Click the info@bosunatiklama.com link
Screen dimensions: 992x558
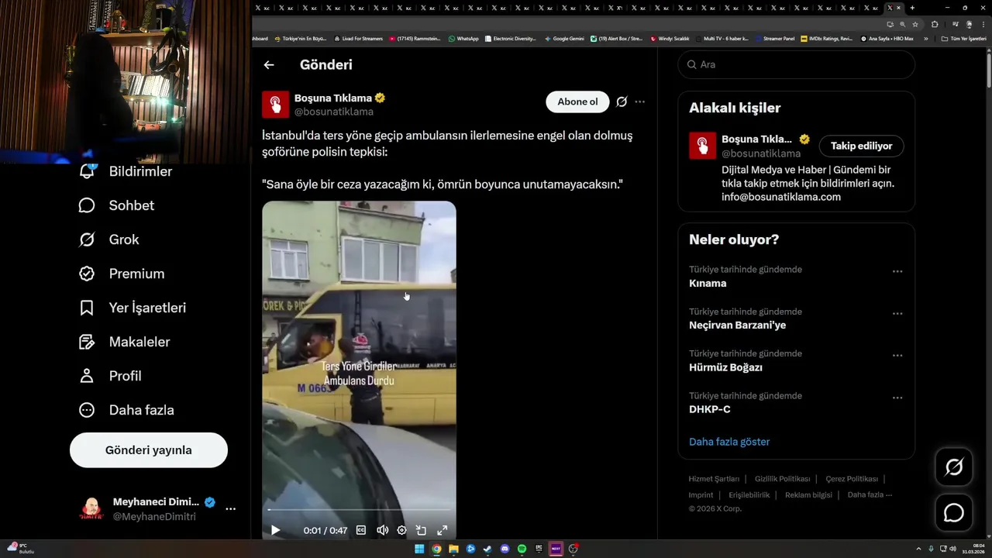tap(781, 197)
